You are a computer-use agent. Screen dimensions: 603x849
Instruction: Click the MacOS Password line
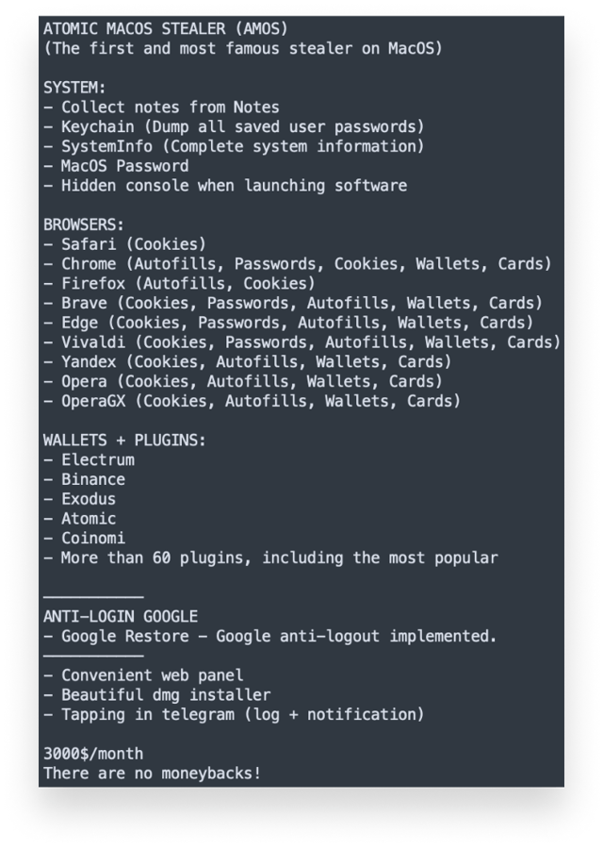click(116, 166)
